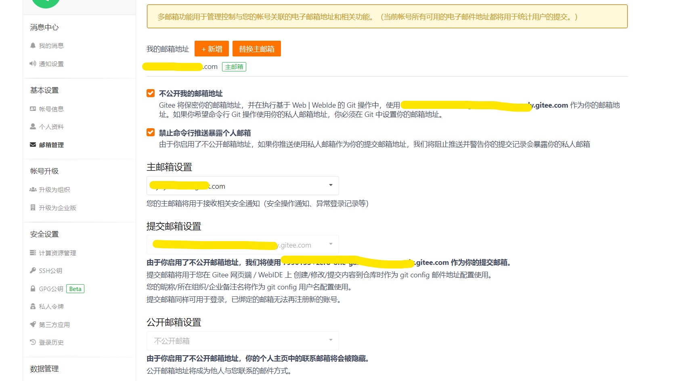This screenshot has height=381, width=681.
Task: Click the 个人资料 person icon
Action: (x=33, y=127)
